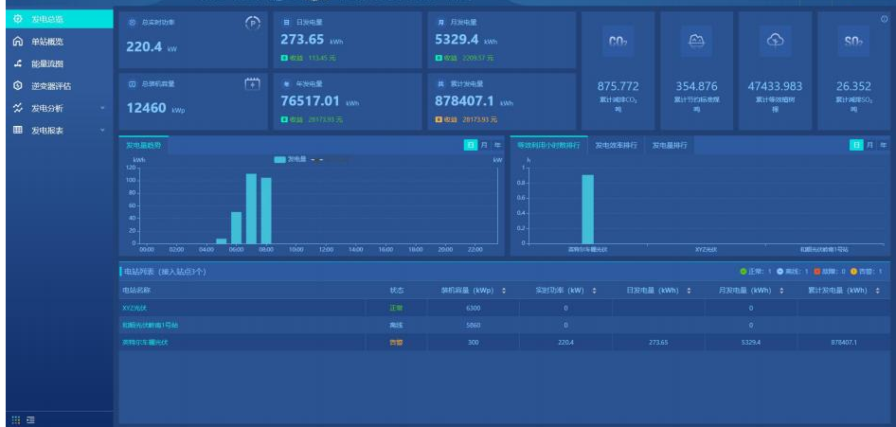Expand the 发电报表 submenu
Screen dimensions: 896x427
pyautogui.click(x=101, y=130)
